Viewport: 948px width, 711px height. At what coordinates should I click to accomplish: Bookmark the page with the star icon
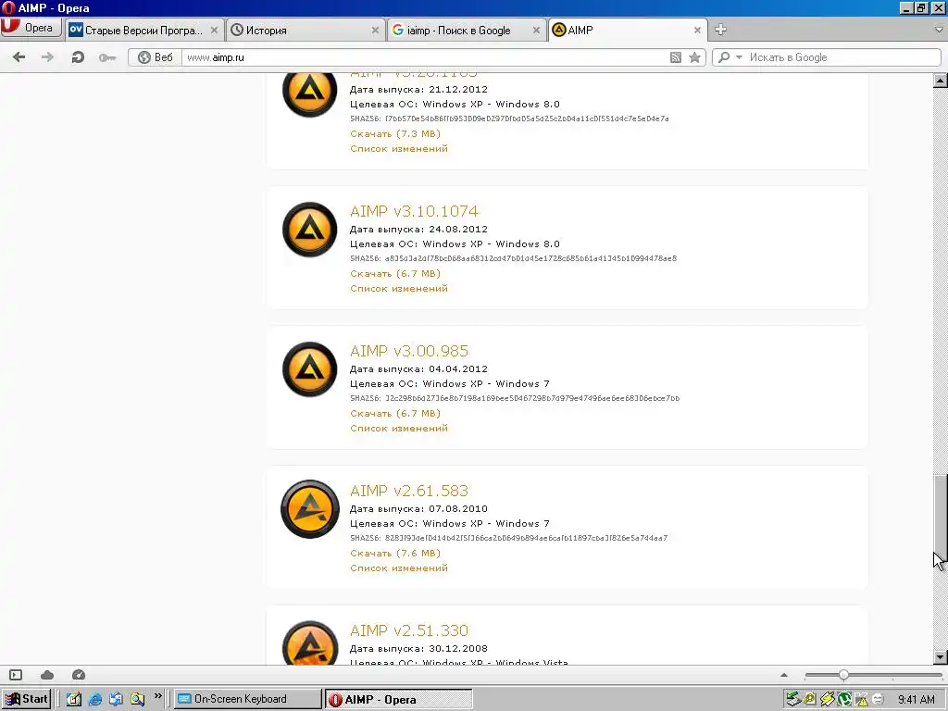point(694,57)
